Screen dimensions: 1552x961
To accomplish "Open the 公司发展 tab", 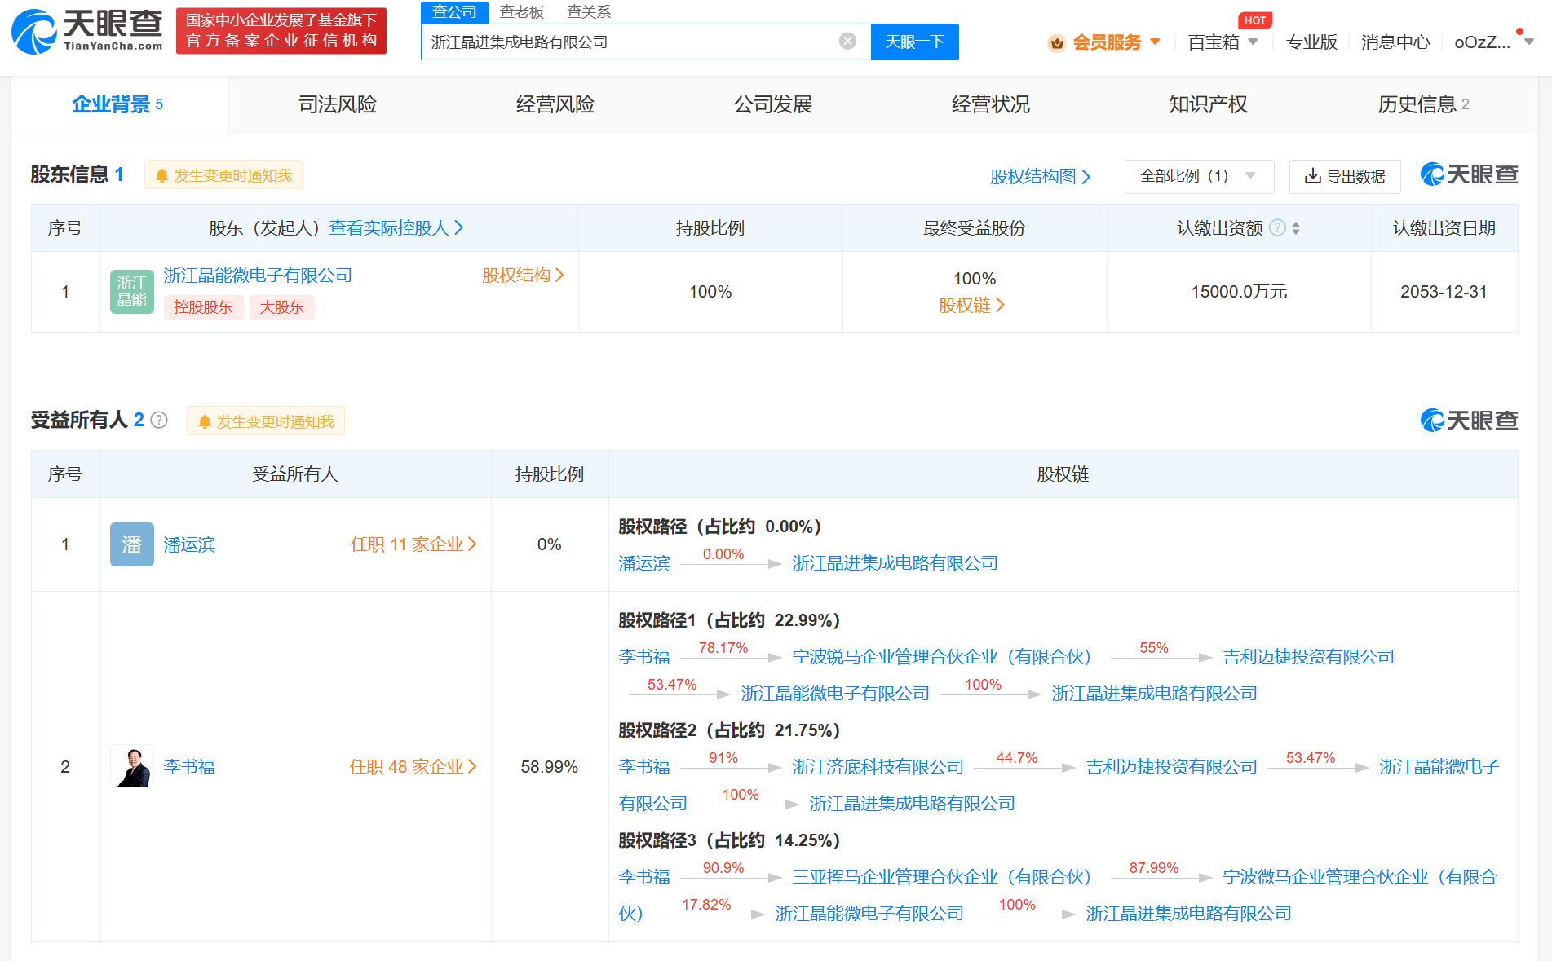I will pos(772,104).
